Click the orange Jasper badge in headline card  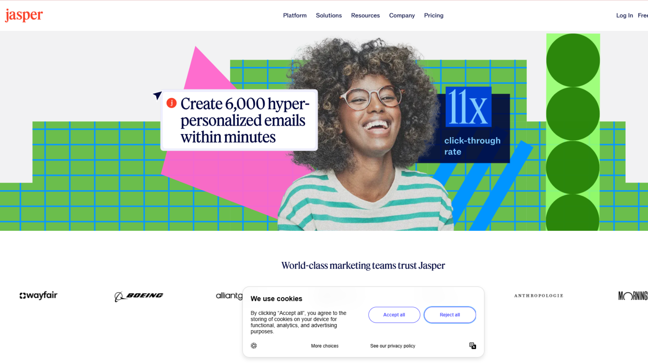point(171,103)
